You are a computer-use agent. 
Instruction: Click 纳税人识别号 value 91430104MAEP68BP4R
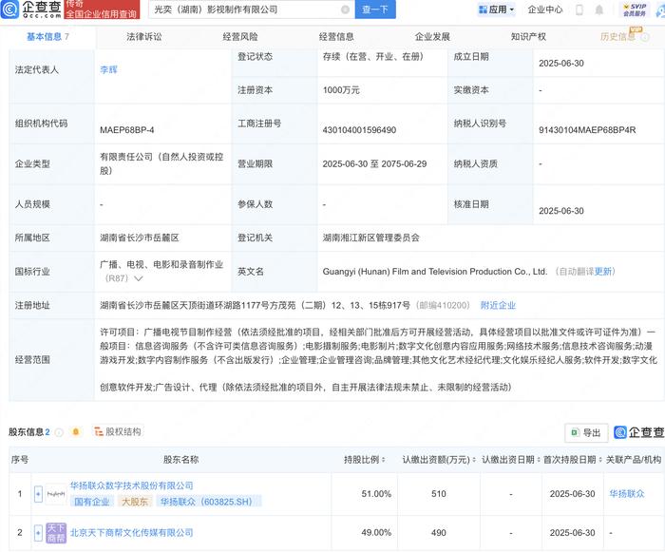[x=587, y=130]
